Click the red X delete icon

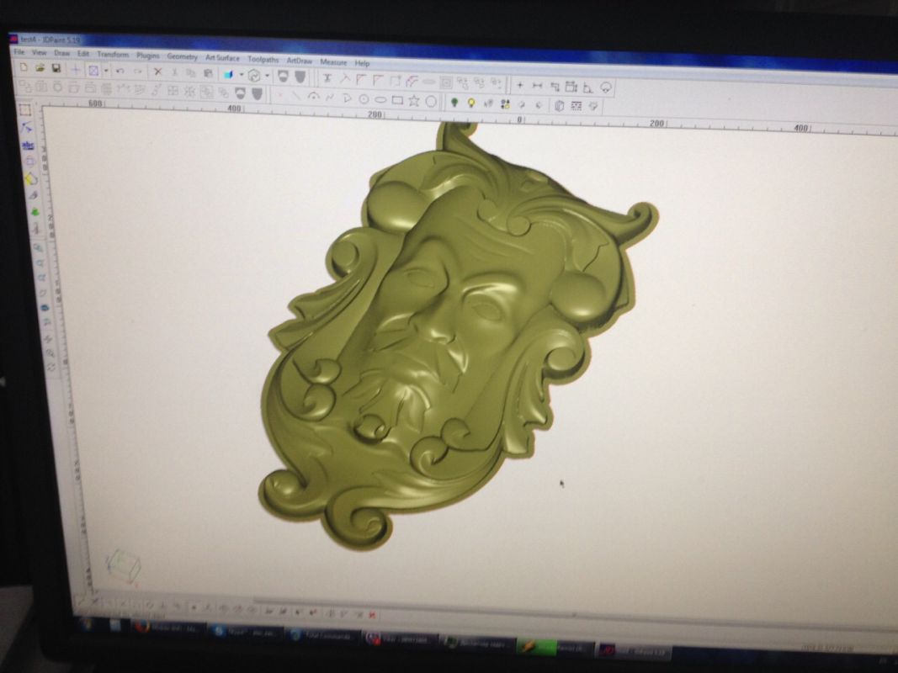click(x=157, y=72)
